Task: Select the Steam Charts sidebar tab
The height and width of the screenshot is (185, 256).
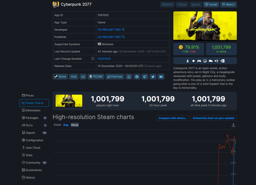Action: pos(34,103)
